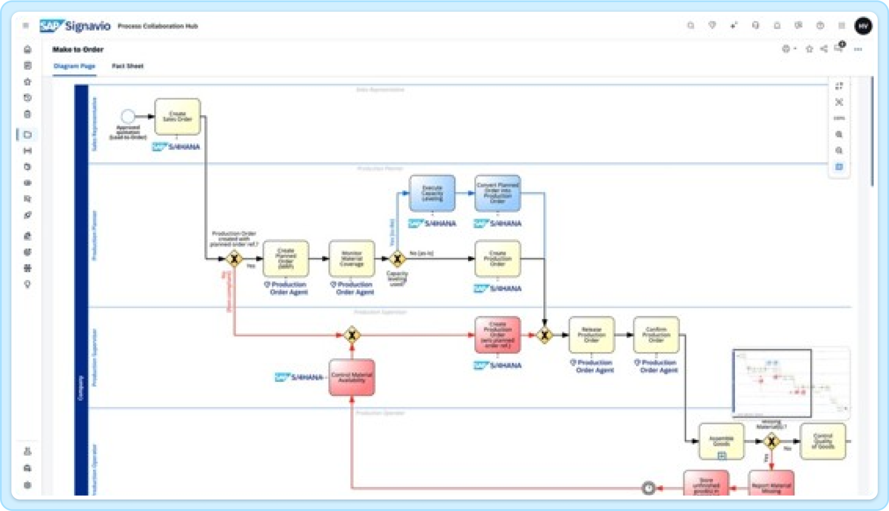This screenshot has height=511, width=889.
Task: Click the fullscreen icon in zoom panel
Action: pyautogui.click(x=839, y=86)
